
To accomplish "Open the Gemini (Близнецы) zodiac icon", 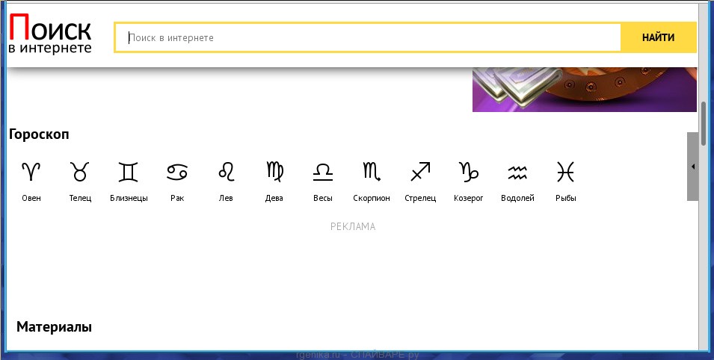I will (129, 173).
